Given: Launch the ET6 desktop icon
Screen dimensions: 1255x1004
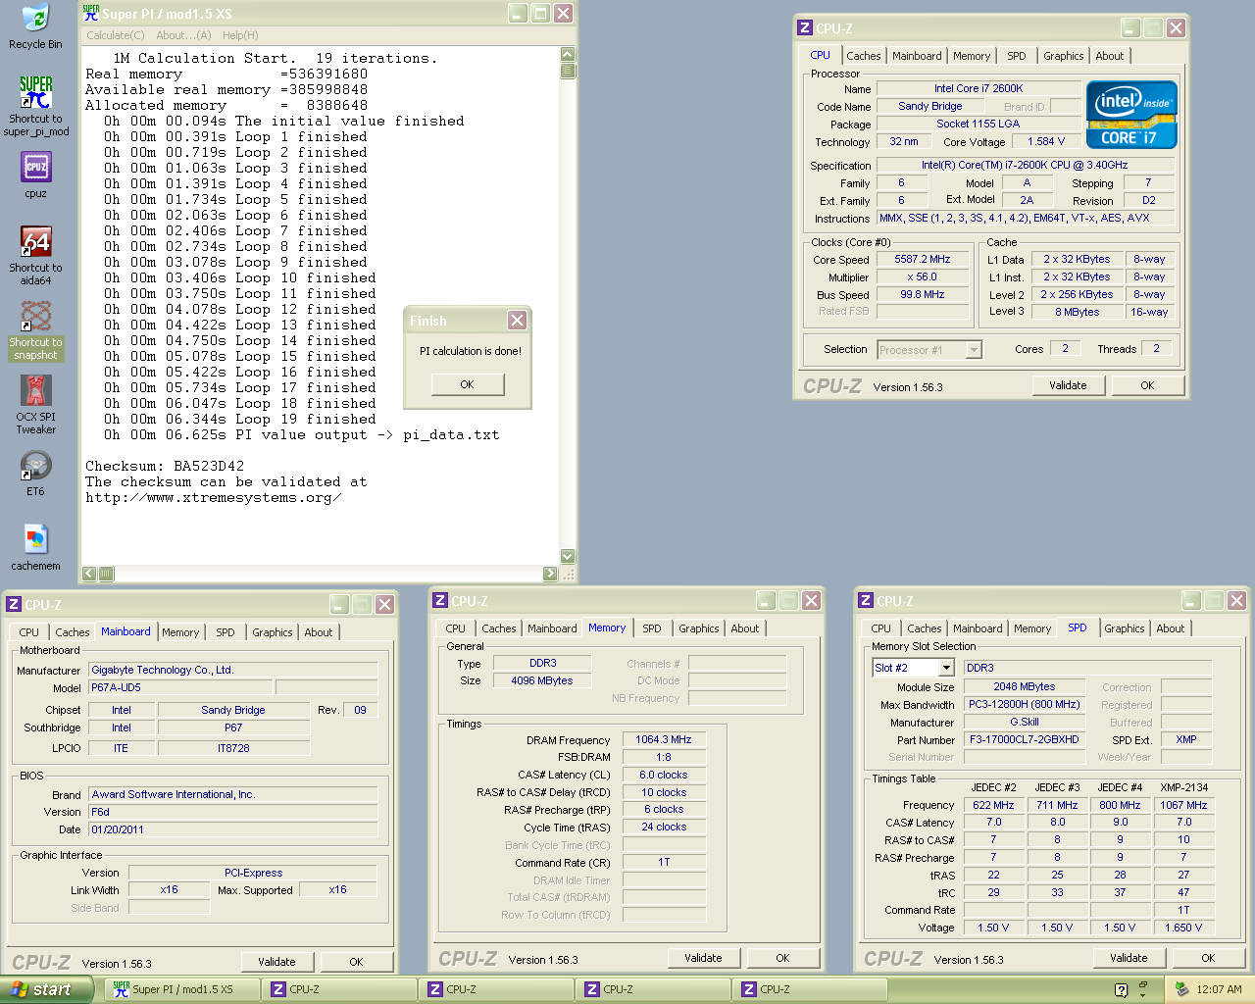Looking at the screenshot, I should tap(35, 466).
